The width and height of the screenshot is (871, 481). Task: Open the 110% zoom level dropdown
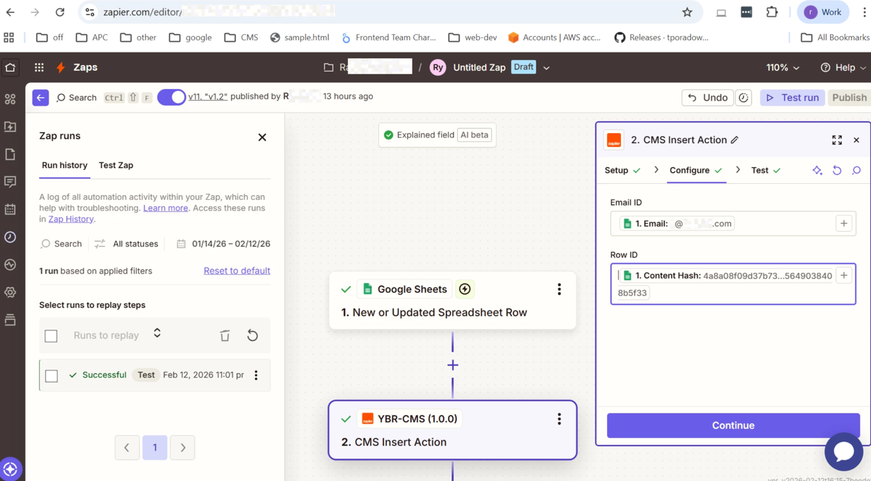[x=782, y=67]
